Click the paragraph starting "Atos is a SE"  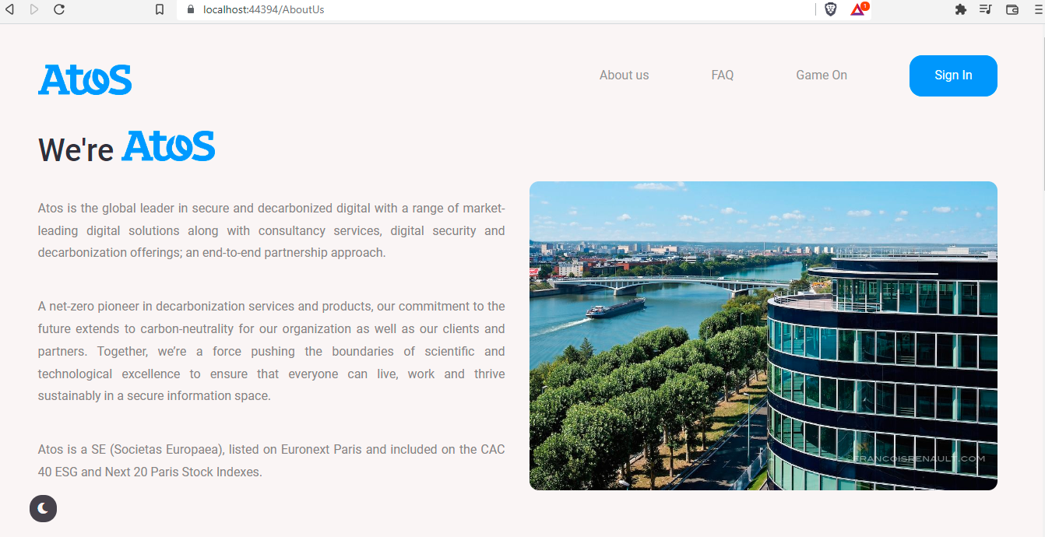(x=271, y=461)
